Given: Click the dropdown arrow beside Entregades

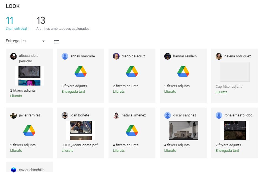Looking at the screenshot, I should pyautogui.click(x=43, y=41).
